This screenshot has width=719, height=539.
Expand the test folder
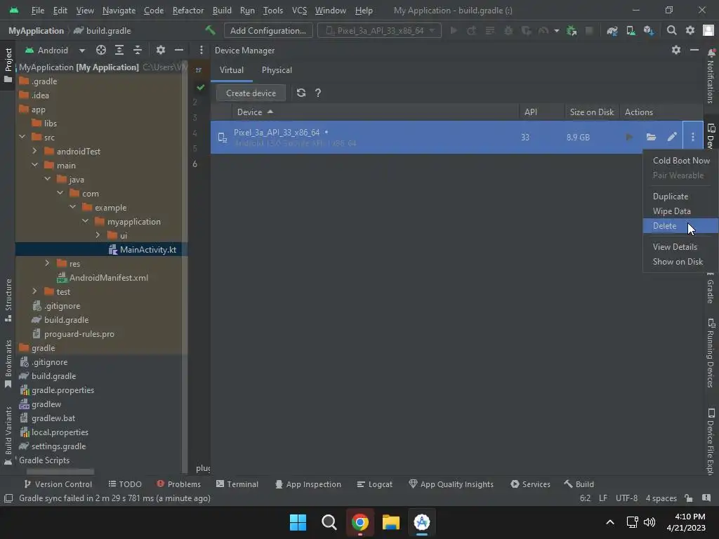[34, 291]
